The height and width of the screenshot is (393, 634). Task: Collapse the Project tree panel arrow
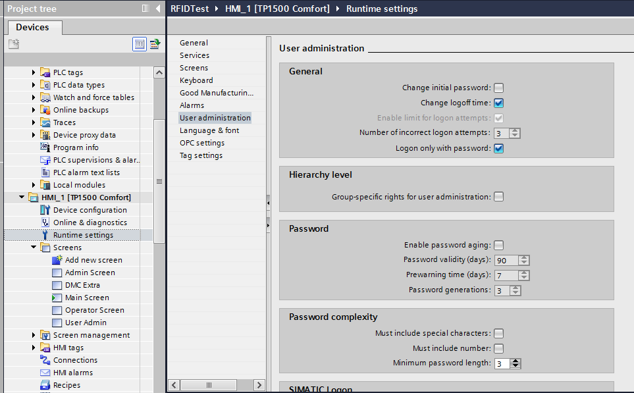[x=158, y=9]
